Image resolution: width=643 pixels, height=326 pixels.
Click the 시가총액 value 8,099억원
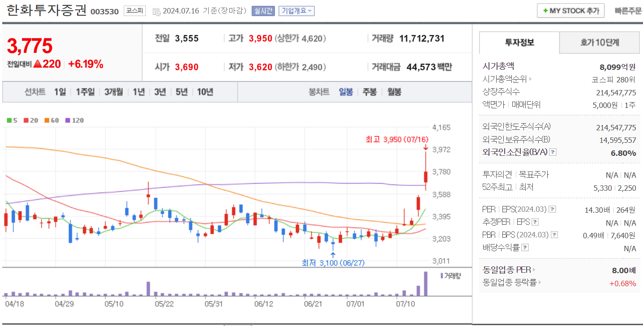(617, 67)
